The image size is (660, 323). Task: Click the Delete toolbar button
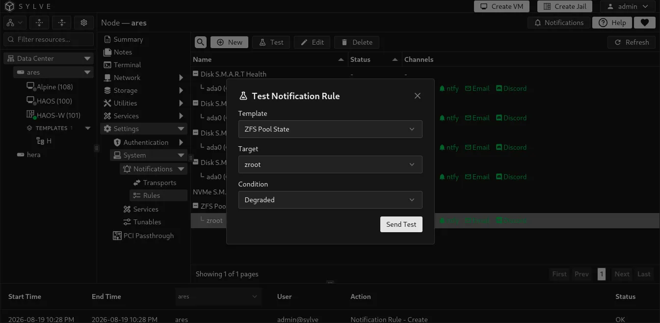(x=357, y=42)
